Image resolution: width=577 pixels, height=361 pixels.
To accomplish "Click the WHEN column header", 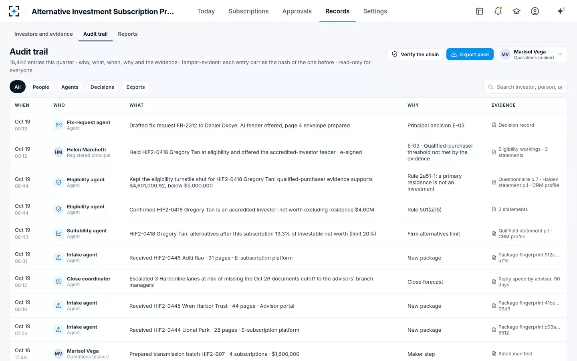I will click(x=22, y=105).
